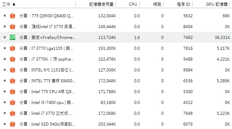Click Shopee icon of Intel SSD 540s tab
The height and width of the screenshot is (129, 232).
tap(13, 124)
